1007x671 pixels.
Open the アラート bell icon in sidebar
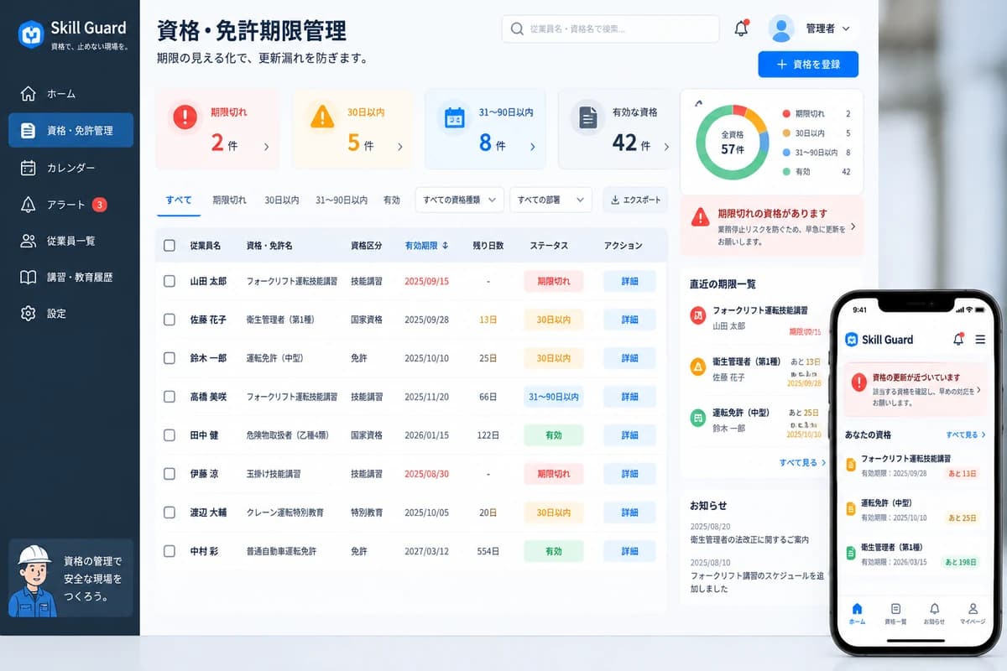tap(28, 205)
